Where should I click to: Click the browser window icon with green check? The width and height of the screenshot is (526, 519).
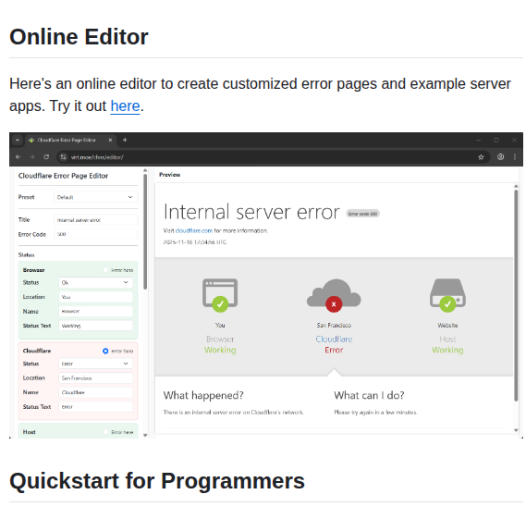(x=220, y=295)
